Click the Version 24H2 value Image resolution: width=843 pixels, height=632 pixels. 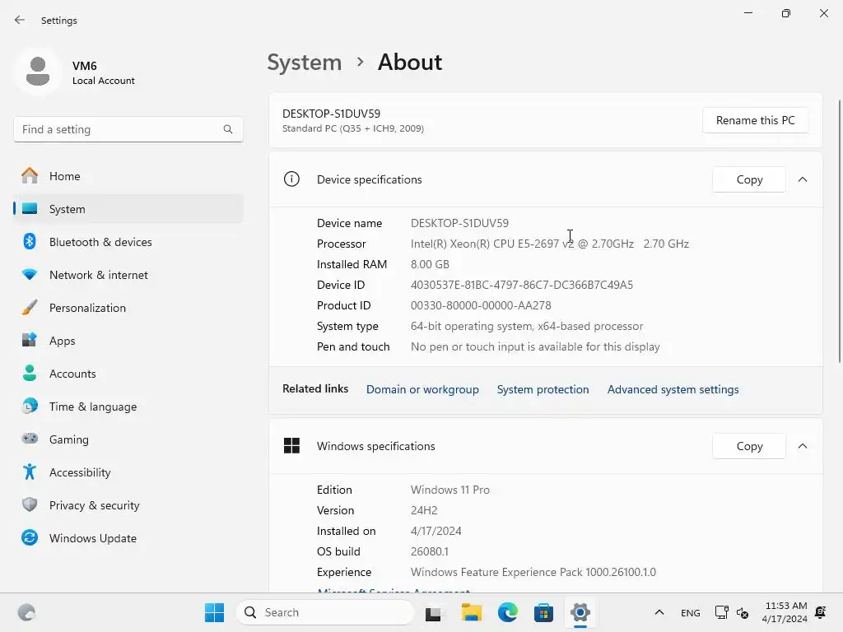[424, 510]
